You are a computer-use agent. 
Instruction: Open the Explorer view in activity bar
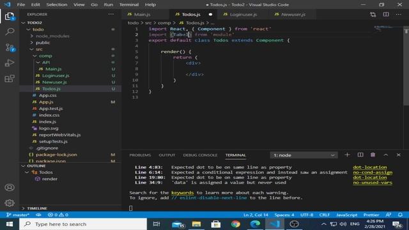pos(10,17)
